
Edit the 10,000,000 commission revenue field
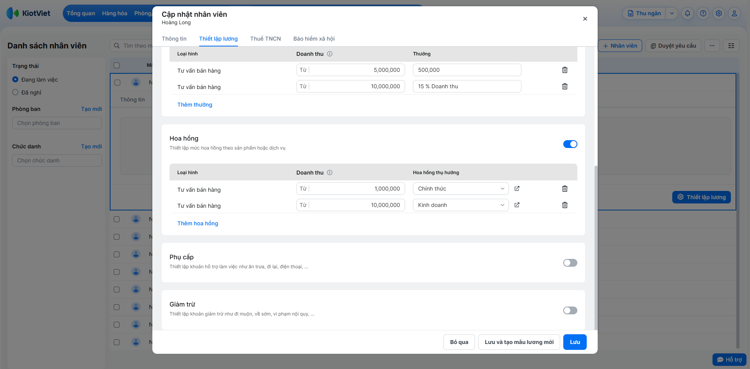click(x=351, y=205)
